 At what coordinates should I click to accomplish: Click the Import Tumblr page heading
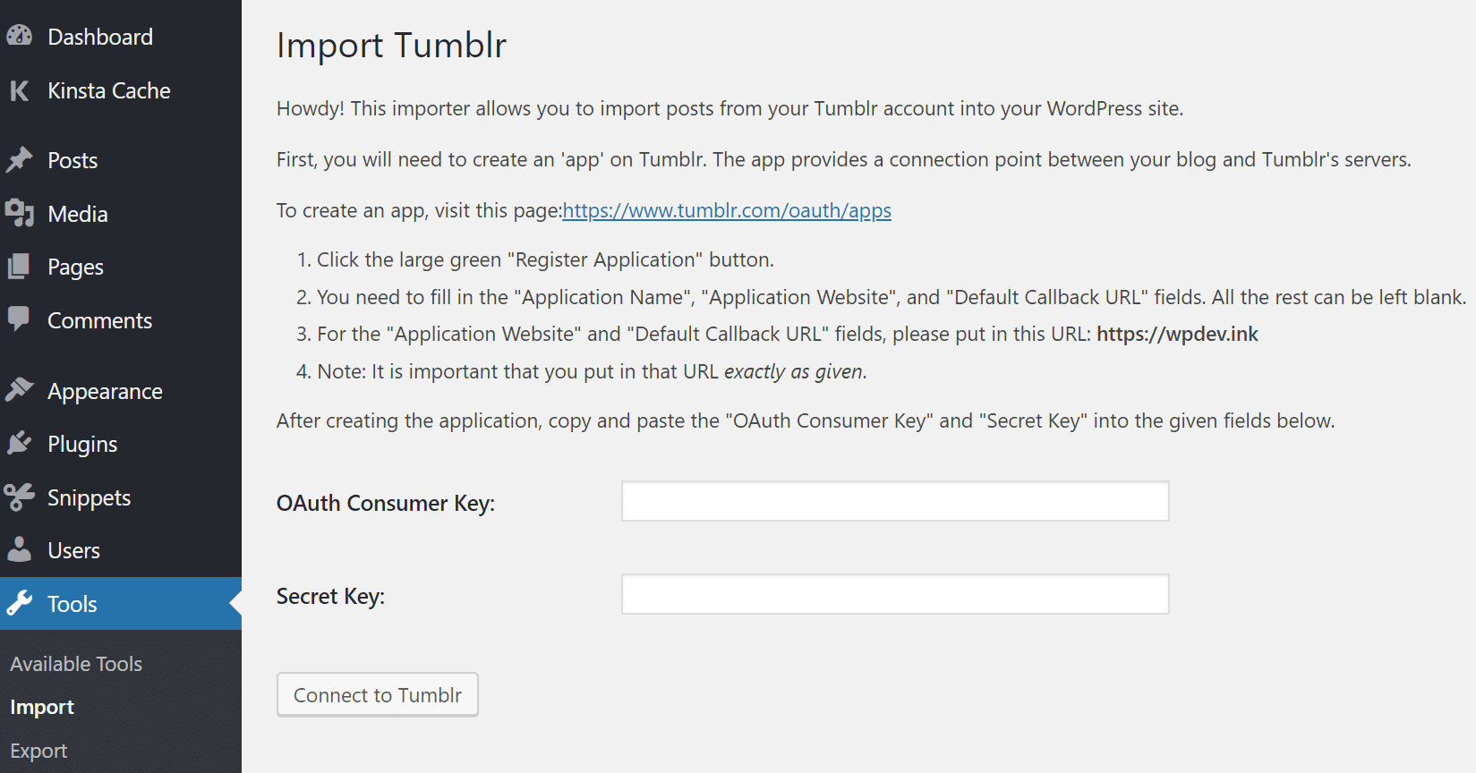(x=390, y=45)
